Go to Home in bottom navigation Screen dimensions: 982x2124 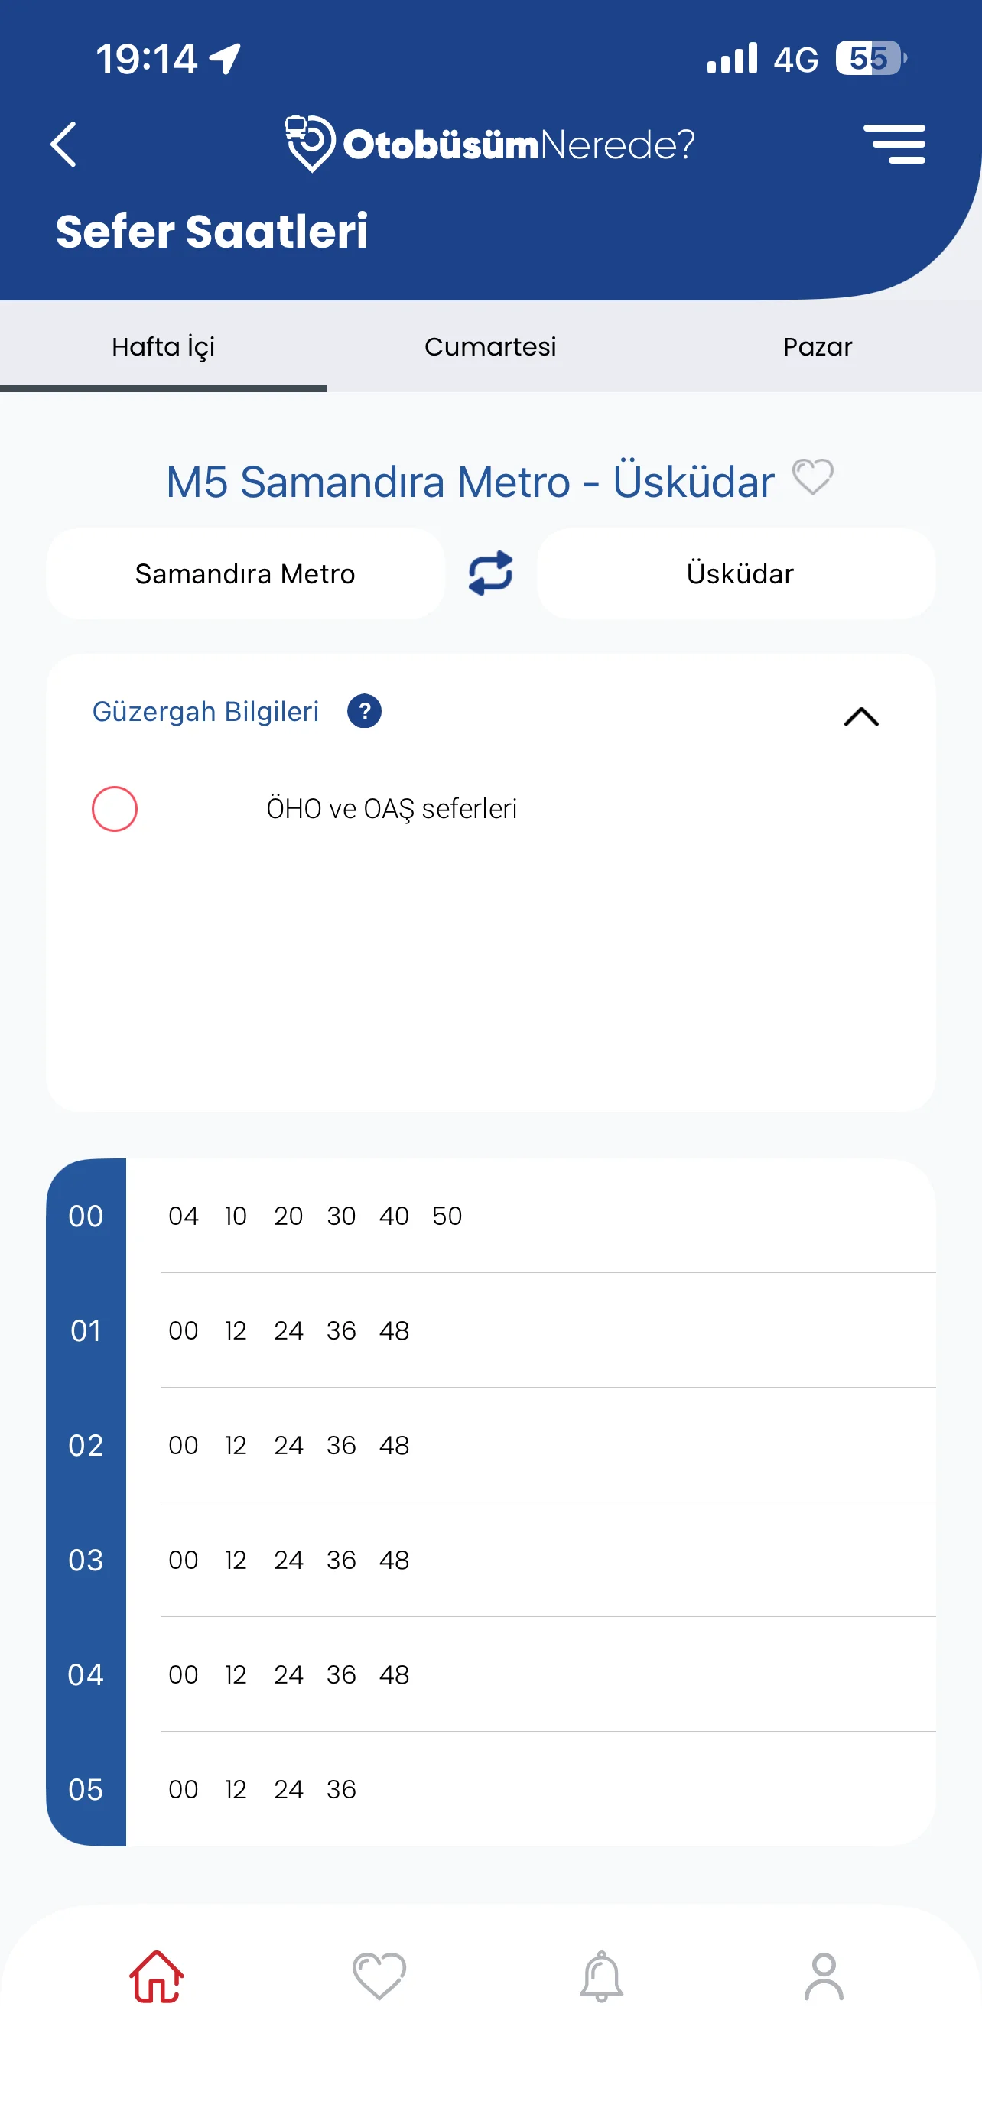[156, 1976]
